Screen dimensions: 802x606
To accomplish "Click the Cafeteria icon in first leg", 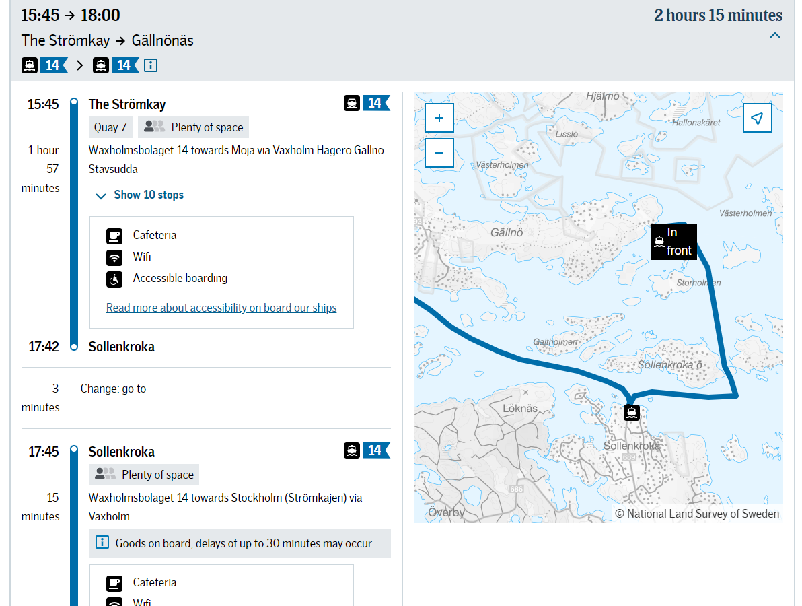I will [x=114, y=236].
